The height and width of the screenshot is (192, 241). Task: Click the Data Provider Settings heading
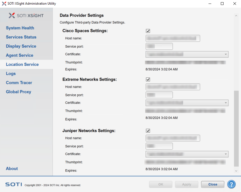click(82, 15)
